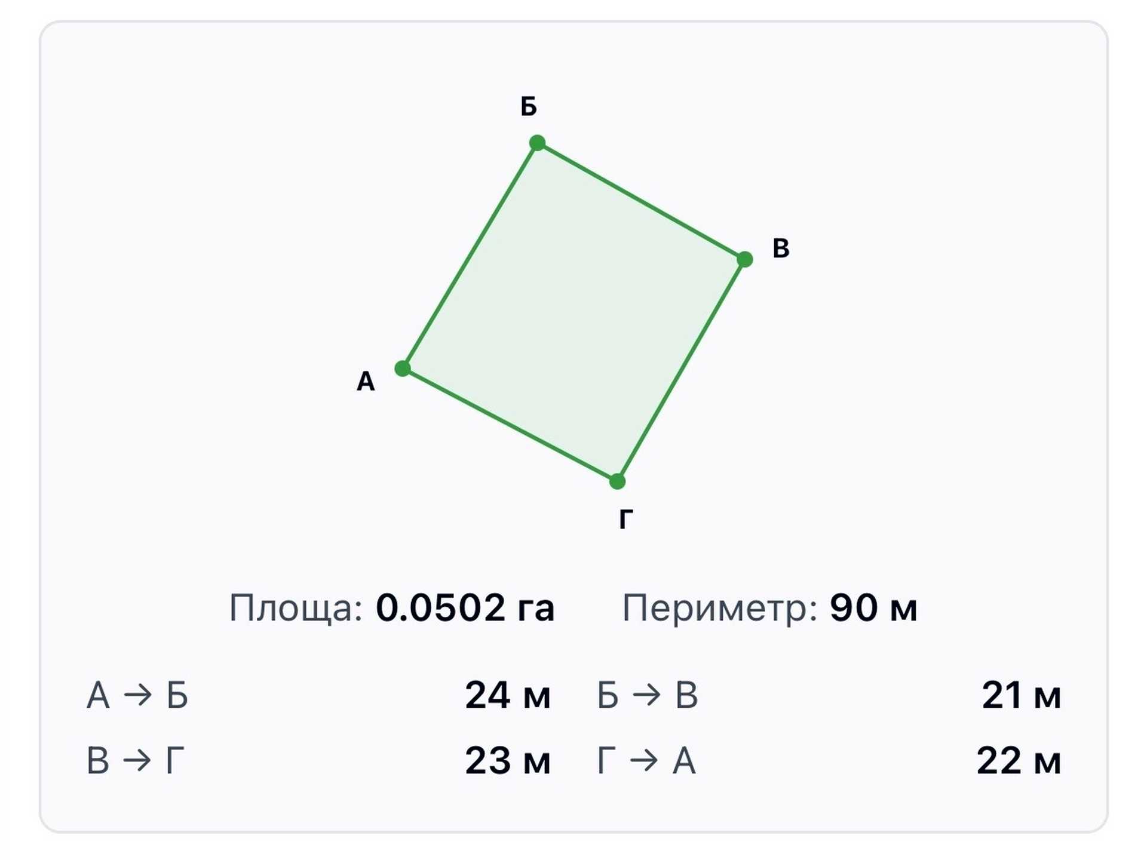Click the polygon edge between Б and В
The height and width of the screenshot is (860, 1147).
[x=640, y=201]
